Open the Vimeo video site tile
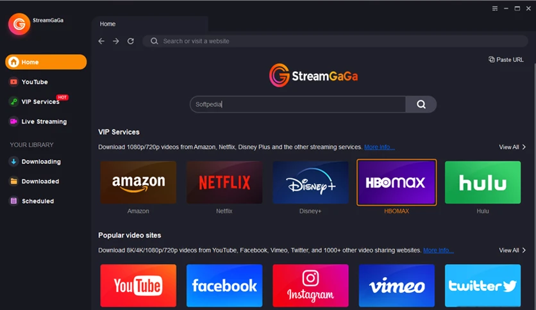The image size is (536, 310). pyautogui.click(x=396, y=286)
